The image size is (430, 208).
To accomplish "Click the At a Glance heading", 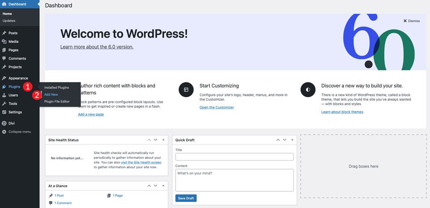I will [58, 186].
